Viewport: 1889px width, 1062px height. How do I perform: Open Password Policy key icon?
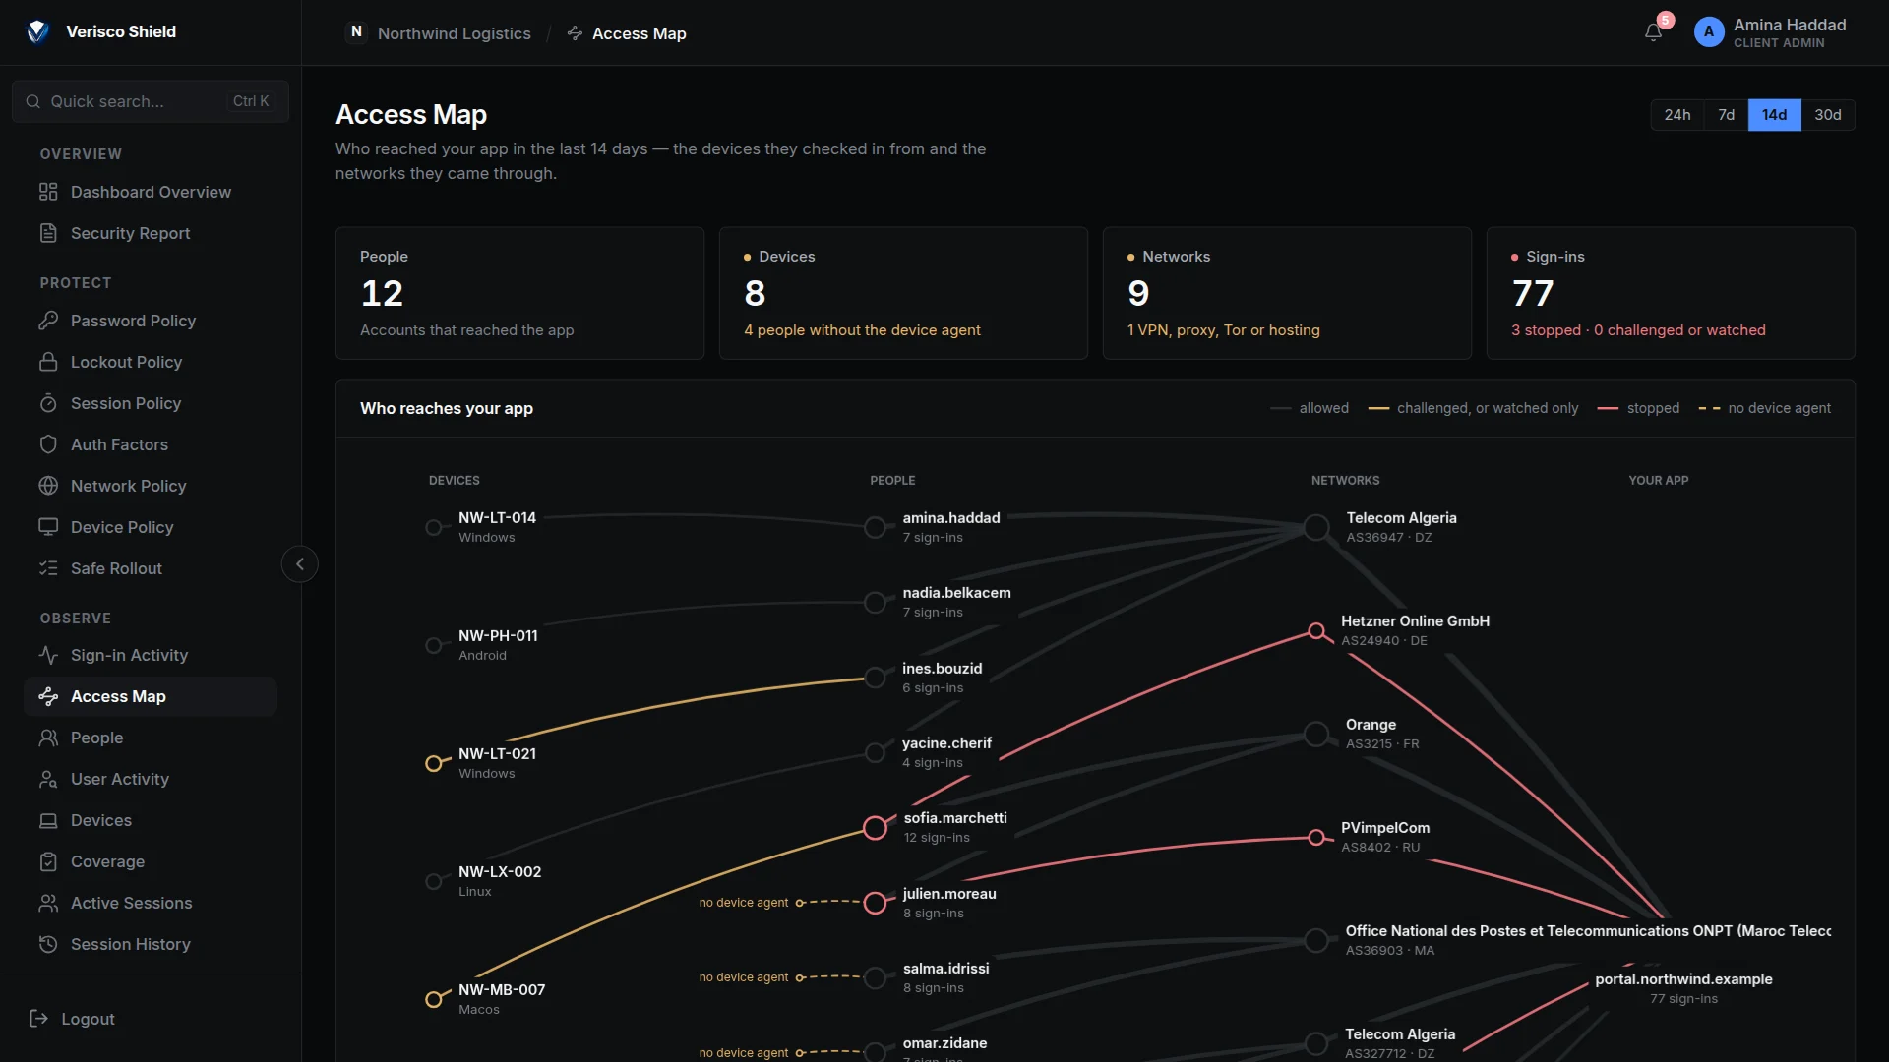point(48,321)
